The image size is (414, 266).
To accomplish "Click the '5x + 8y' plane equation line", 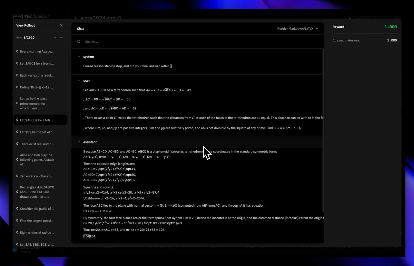I will [98, 211].
